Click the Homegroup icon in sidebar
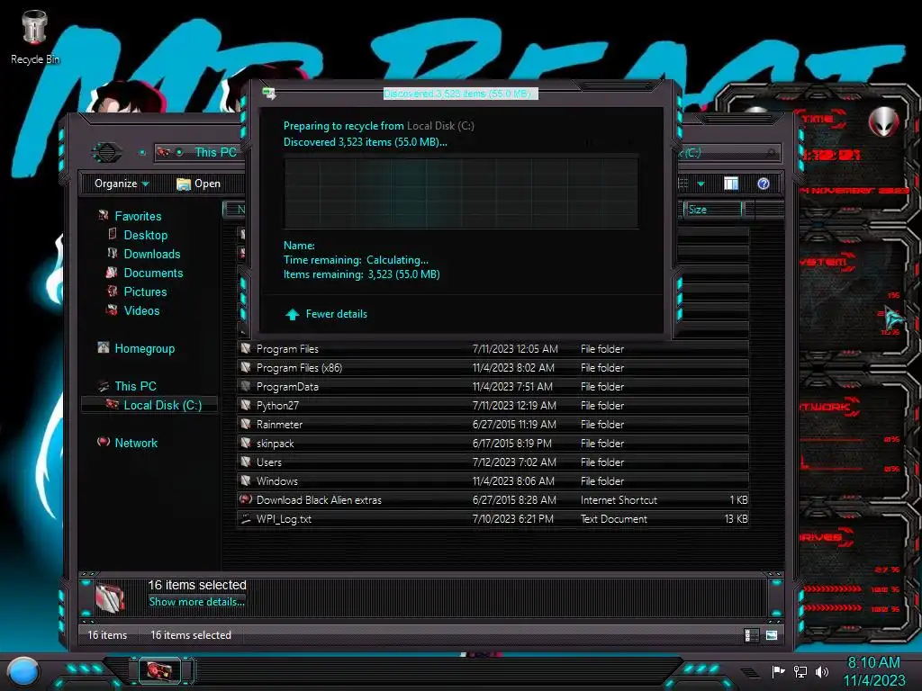The height and width of the screenshot is (691, 922). 103,347
